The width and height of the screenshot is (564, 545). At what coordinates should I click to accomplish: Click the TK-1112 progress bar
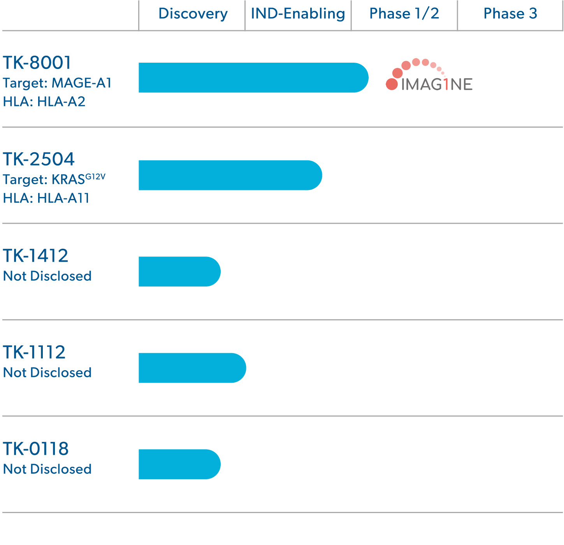pyautogui.click(x=192, y=368)
